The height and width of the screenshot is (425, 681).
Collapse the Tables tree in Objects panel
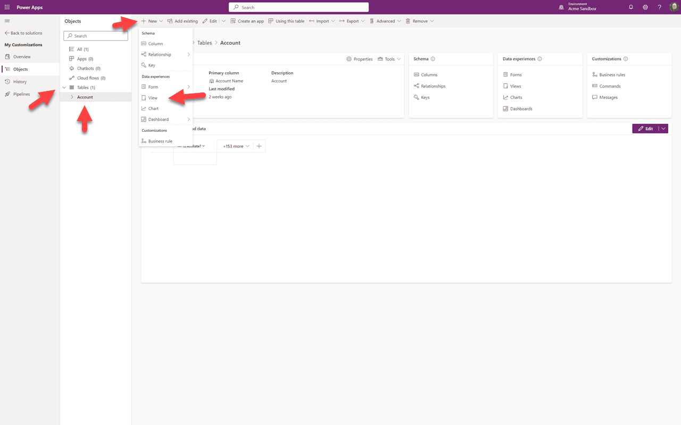pyautogui.click(x=64, y=87)
